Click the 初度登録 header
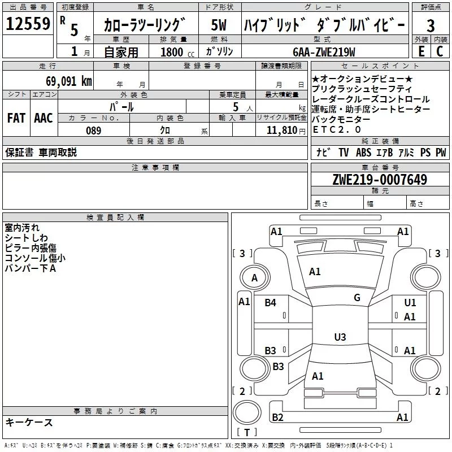Viewport: 452px width, 452px height. 75,7
